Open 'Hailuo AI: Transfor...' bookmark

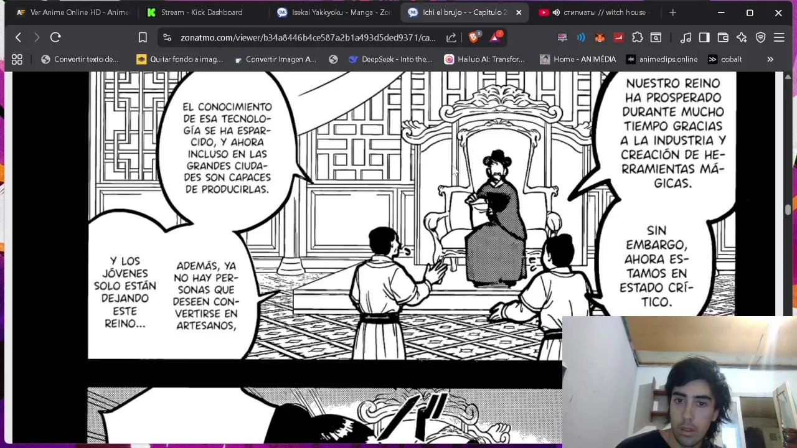click(x=484, y=59)
